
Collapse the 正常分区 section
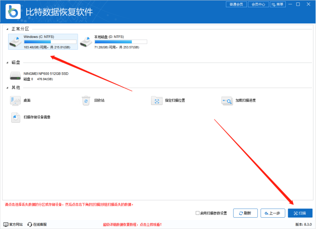[x=7, y=29]
